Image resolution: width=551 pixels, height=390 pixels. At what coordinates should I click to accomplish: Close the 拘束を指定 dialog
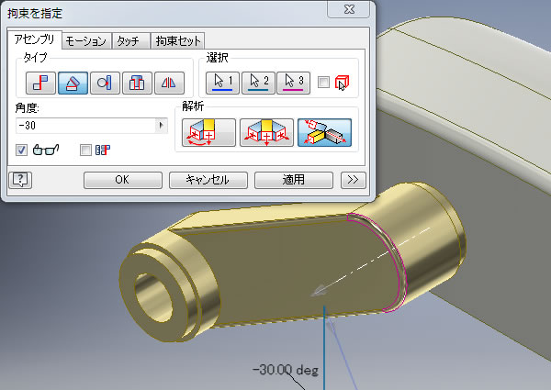(x=349, y=9)
